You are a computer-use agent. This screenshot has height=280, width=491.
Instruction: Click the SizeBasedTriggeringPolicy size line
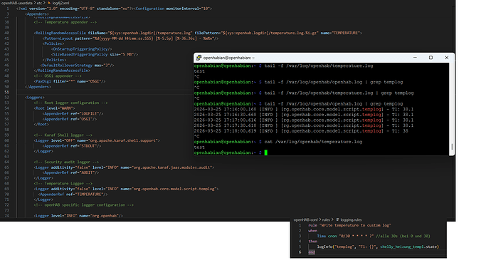[95, 54]
